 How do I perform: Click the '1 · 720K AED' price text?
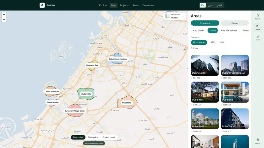[226, 131]
